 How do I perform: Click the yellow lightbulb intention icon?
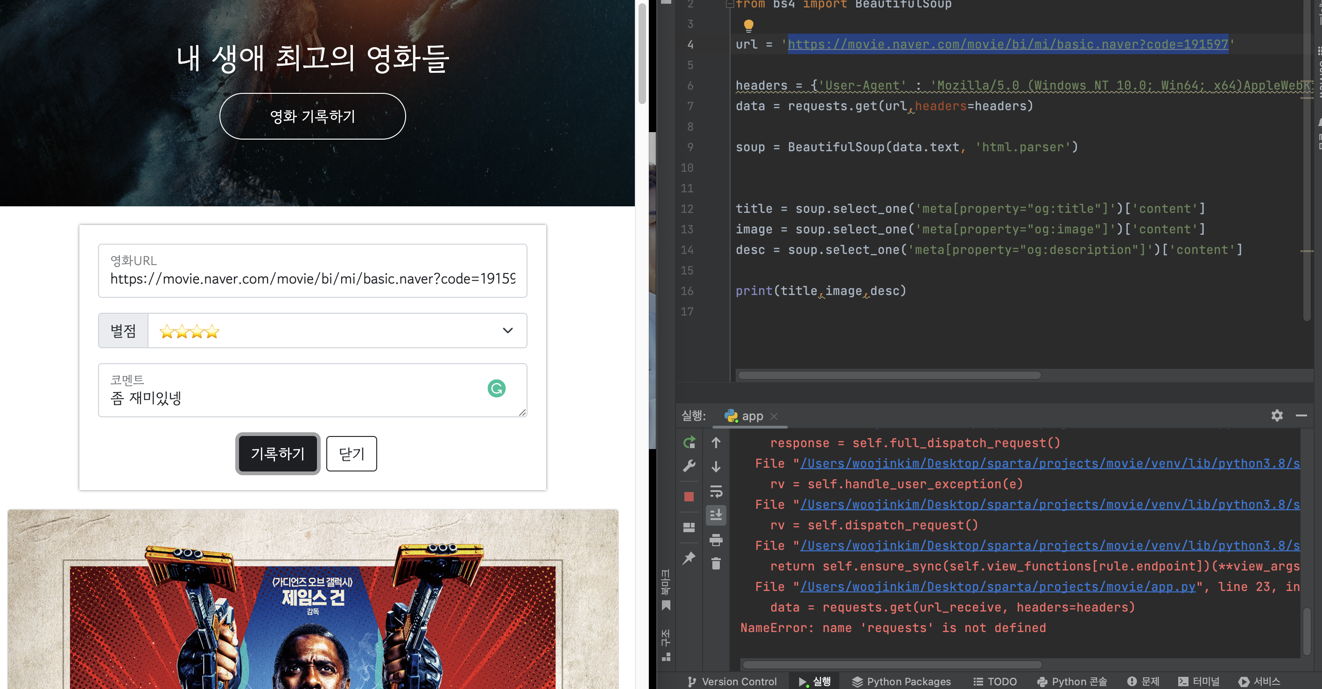click(x=748, y=25)
